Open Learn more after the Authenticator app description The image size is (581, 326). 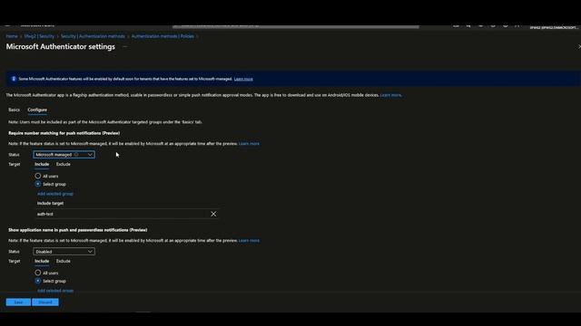390,95
